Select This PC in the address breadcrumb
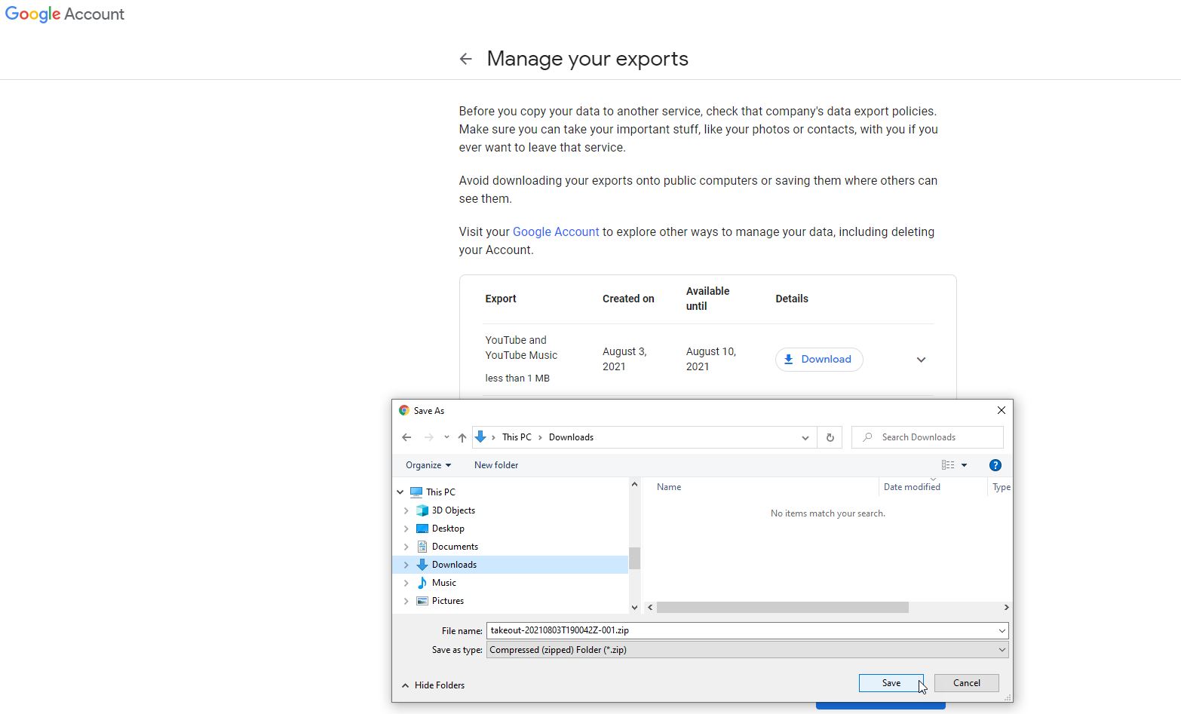The image size is (1181, 714). tap(517, 437)
